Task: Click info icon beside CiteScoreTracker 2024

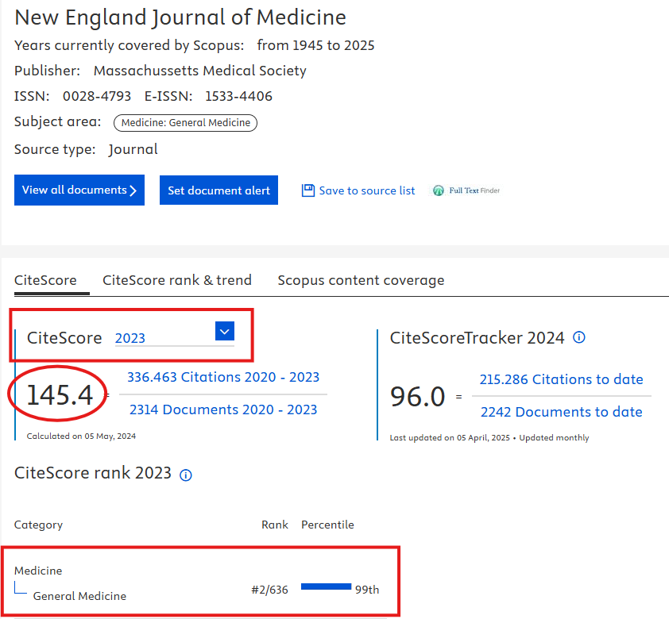Action: [579, 337]
